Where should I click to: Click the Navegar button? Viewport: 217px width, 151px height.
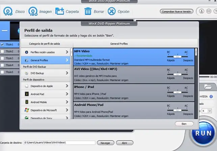(106, 143)
